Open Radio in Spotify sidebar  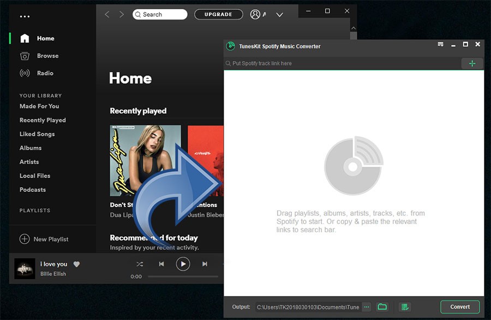click(x=45, y=73)
